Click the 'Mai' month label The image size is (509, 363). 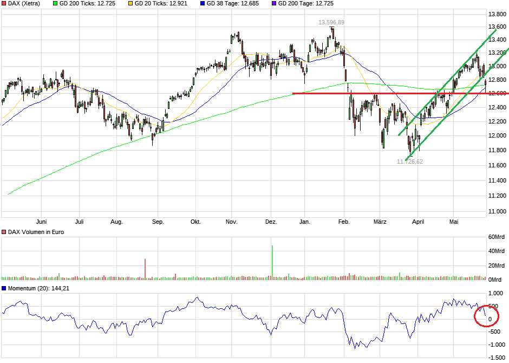[x=453, y=222]
